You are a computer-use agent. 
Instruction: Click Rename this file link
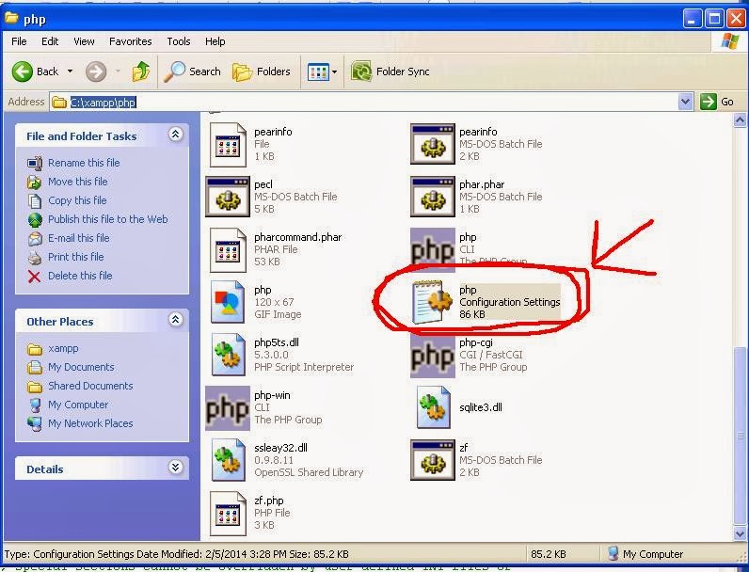click(84, 163)
